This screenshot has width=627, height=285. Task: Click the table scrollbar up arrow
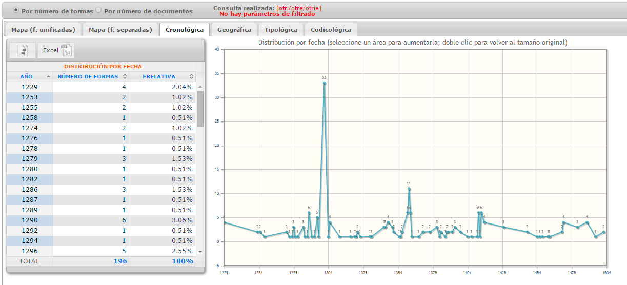200,87
